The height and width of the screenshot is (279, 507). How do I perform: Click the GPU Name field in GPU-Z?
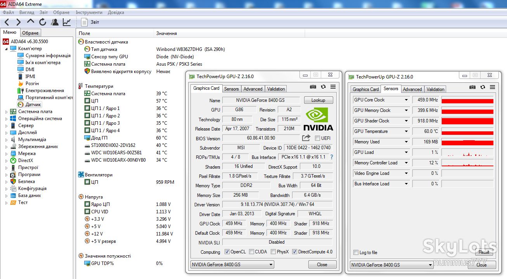pos(261,100)
